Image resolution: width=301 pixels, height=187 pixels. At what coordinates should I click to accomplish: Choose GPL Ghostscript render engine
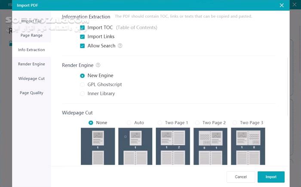click(83, 85)
